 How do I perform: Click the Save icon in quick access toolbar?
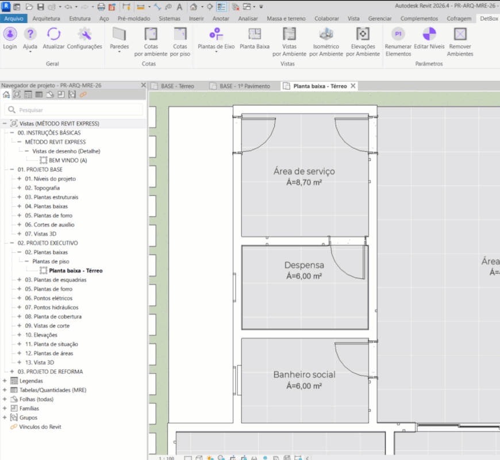point(40,7)
